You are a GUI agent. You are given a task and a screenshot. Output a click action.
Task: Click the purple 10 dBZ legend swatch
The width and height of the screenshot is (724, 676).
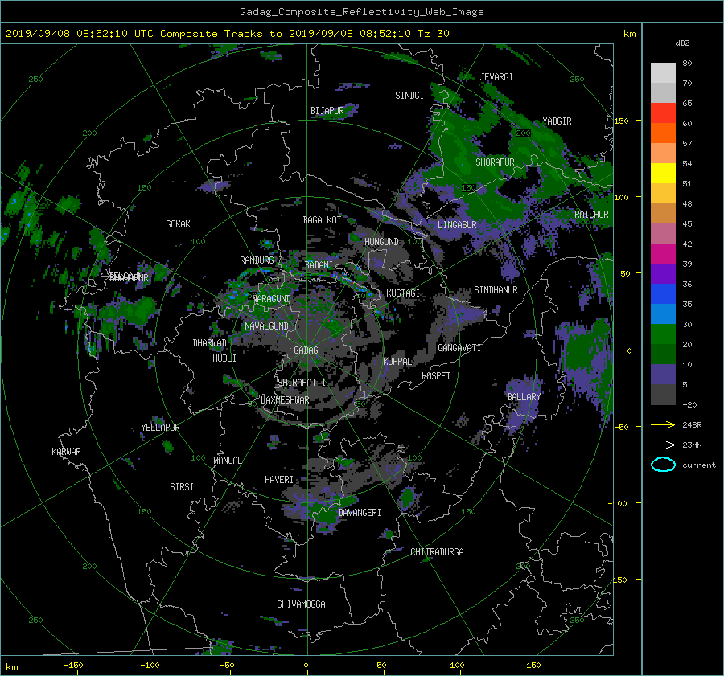663,375
